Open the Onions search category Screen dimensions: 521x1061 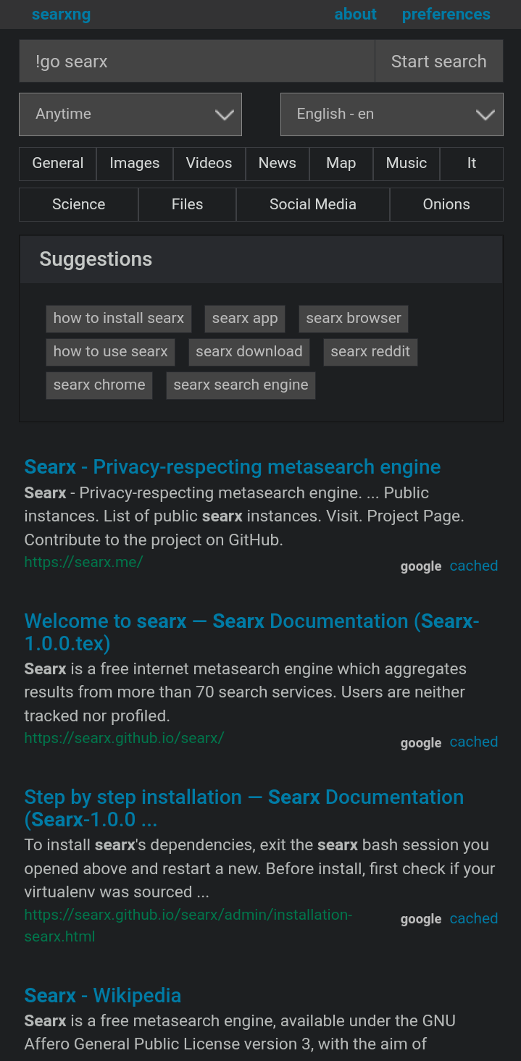(x=446, y=204)
